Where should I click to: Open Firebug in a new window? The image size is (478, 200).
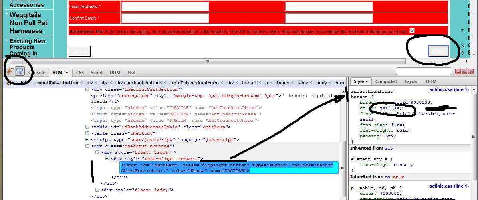464,71
